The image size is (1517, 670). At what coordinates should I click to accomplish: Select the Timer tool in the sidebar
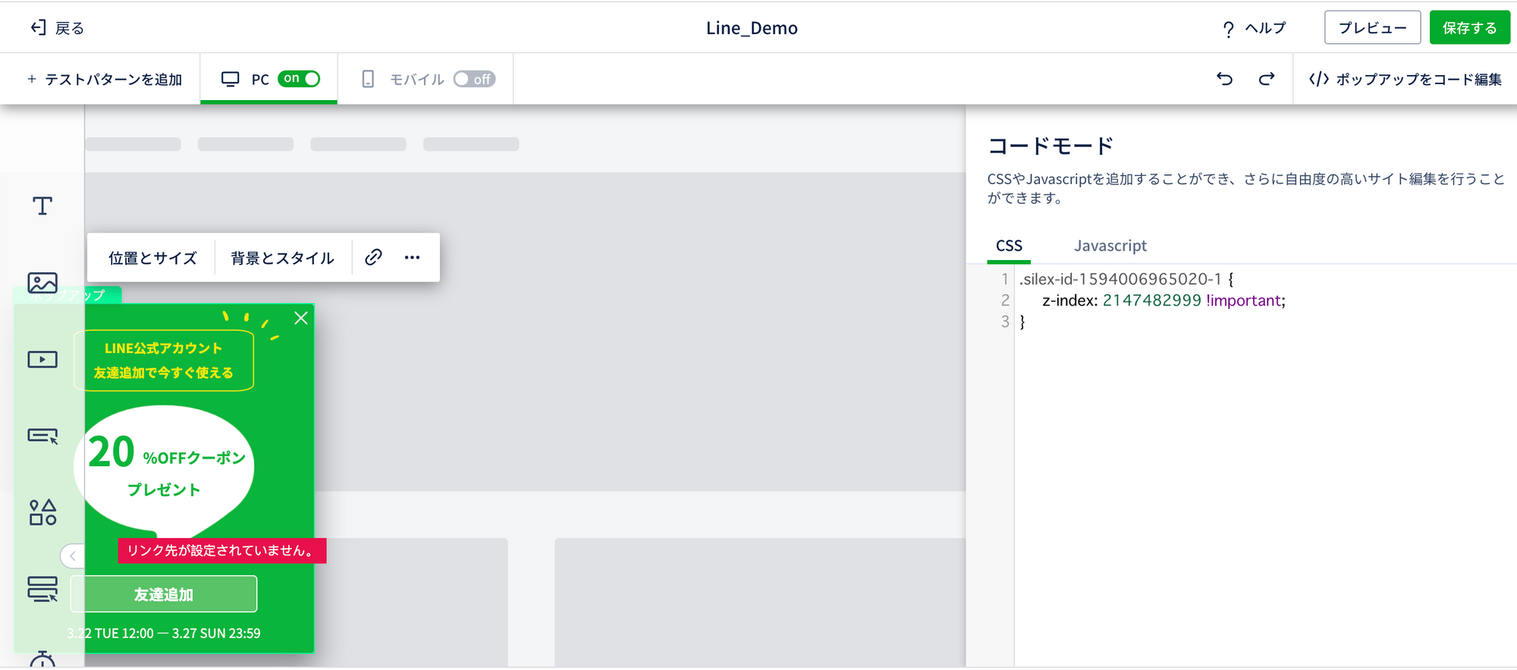coord(42,659)
